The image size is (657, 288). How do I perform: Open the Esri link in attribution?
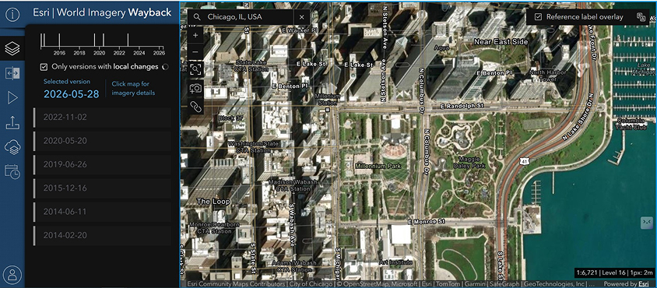coord(644,284)
